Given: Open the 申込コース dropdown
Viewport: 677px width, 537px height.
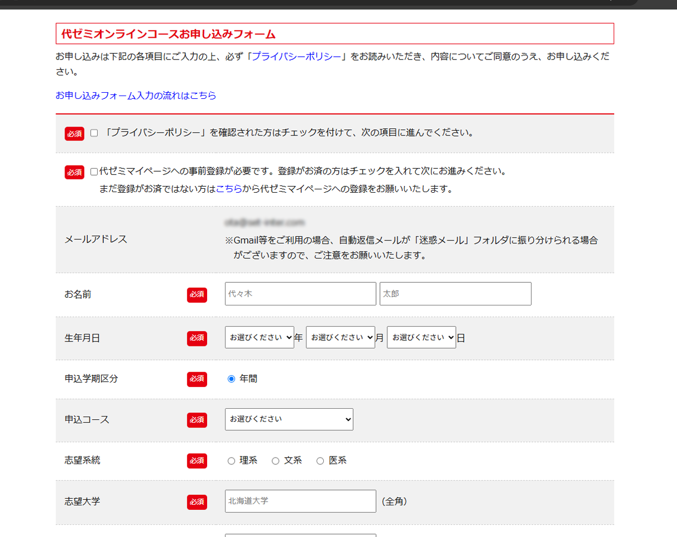Looking at the screenshot, I should pyautogui.click(x=289, y=419).
